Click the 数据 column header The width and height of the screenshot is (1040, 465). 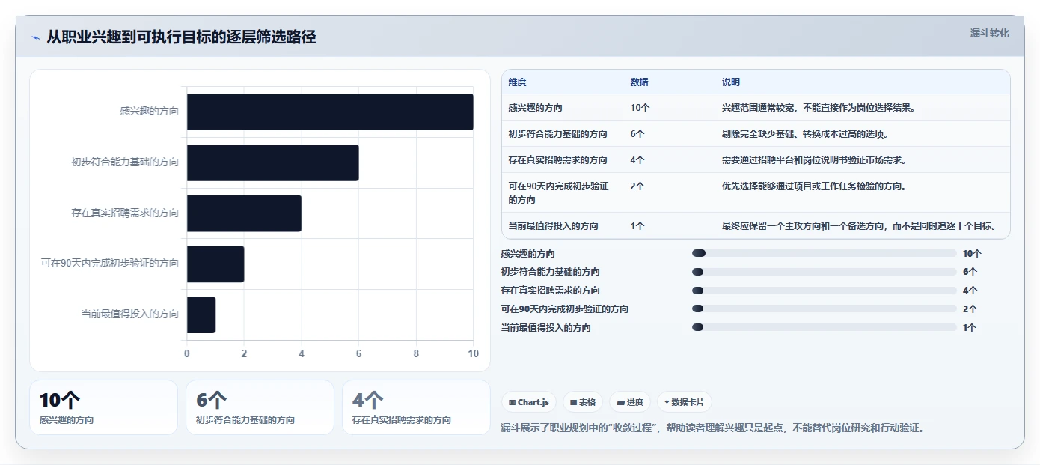click(x=640, y=82)
